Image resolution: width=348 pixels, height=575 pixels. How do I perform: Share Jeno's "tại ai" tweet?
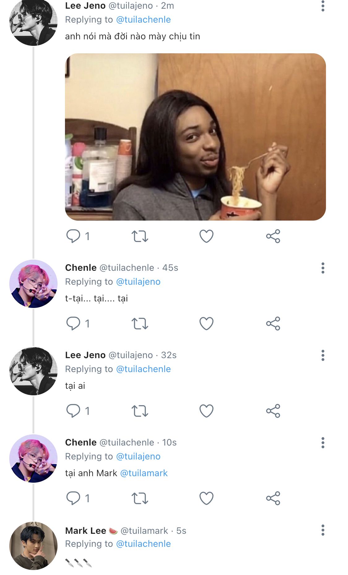pyautogui.click(x=273, y=411)
